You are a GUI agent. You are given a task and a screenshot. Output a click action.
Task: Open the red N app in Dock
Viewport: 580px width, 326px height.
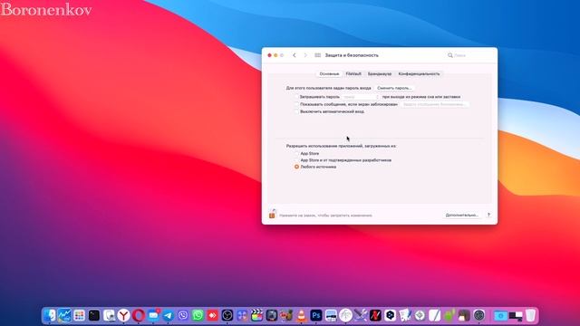click(x=375, y=315)
